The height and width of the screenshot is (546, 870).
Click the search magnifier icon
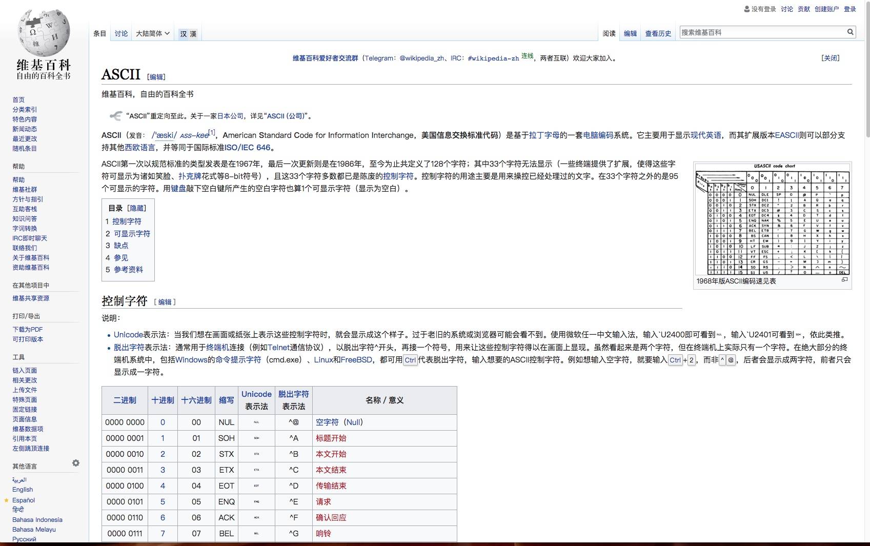click(850, 32)
